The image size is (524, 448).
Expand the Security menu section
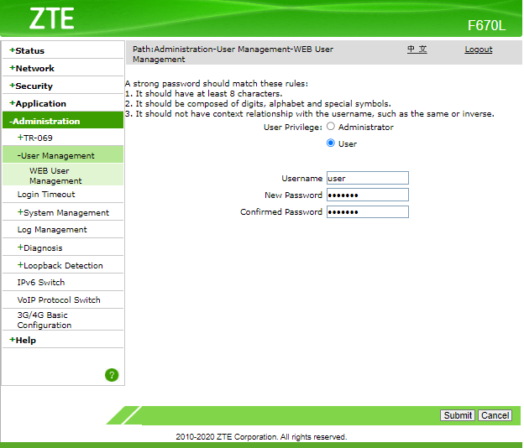33,86
